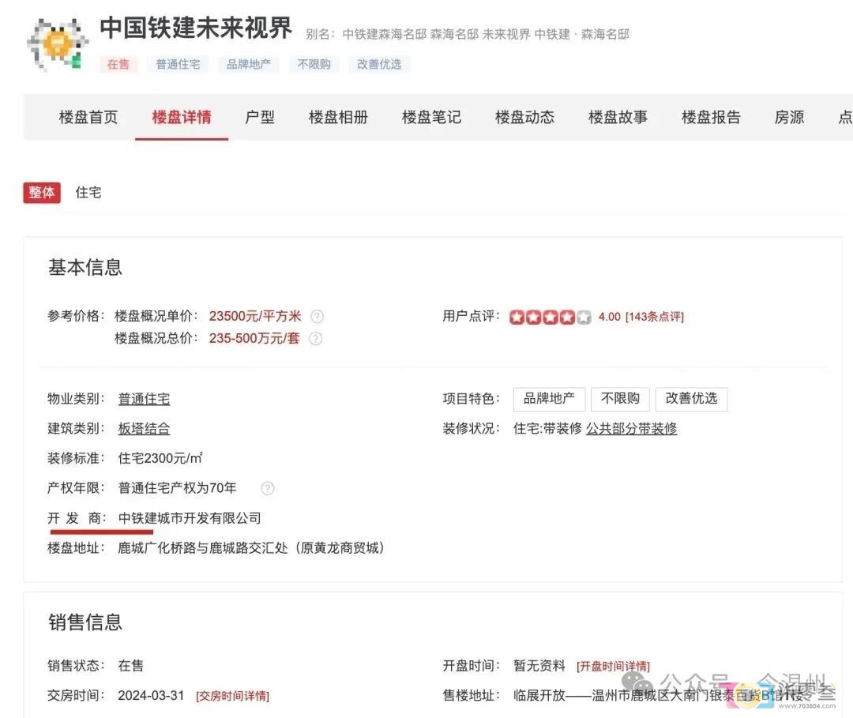Select the 住宅 category filter
853x718 pixels.
(x=88, y=192)
